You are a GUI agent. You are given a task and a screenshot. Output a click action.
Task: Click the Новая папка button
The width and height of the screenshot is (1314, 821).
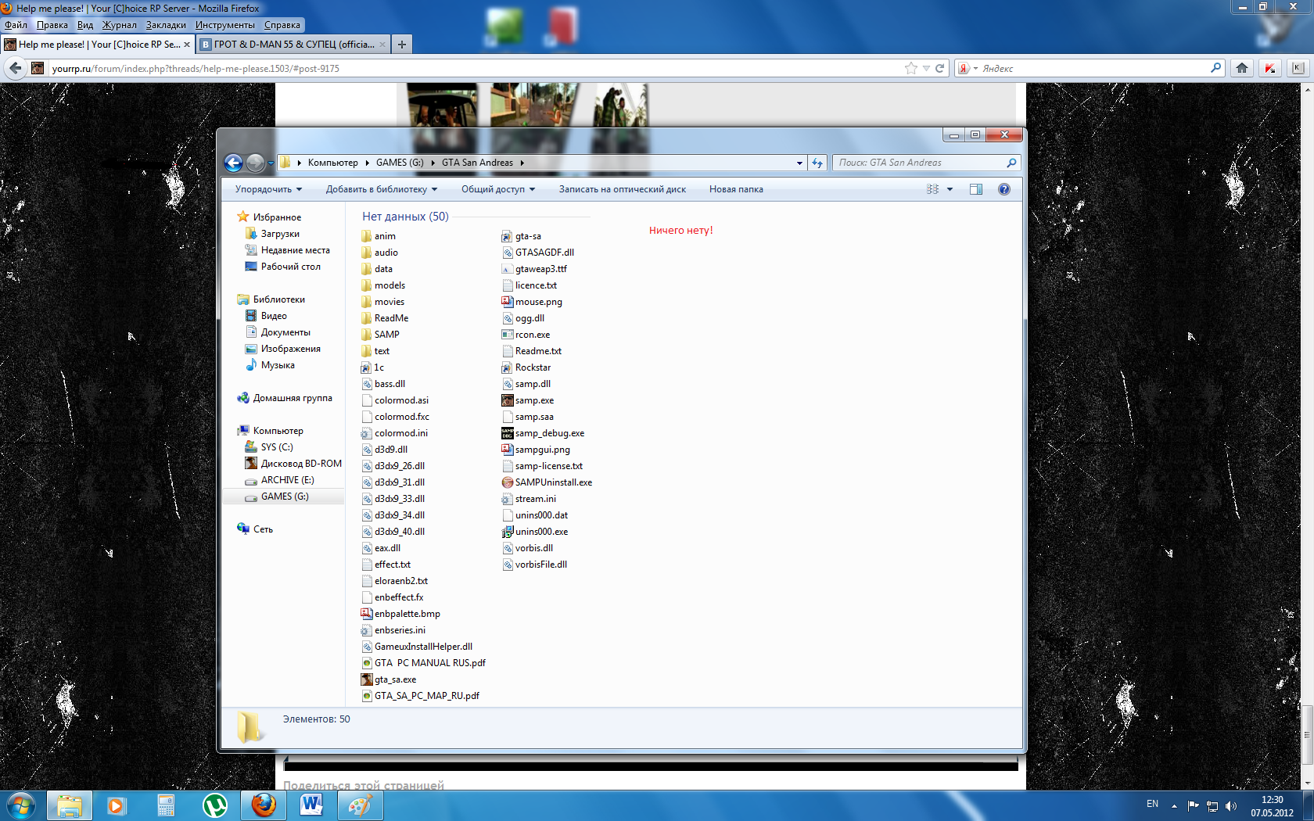click(736, 189)
